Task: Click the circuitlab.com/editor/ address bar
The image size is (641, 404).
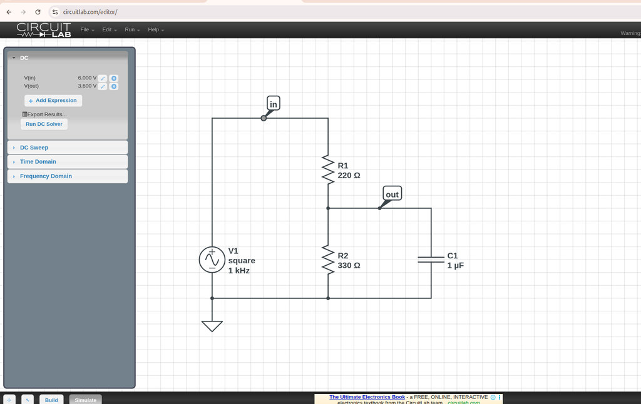Action: (90, 12)
